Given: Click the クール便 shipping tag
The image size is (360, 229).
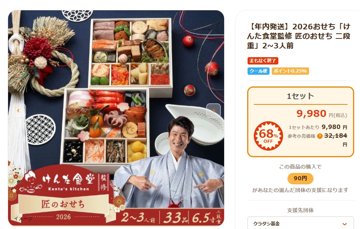Looking at the screenshot, I should click(x=258, y=71).
